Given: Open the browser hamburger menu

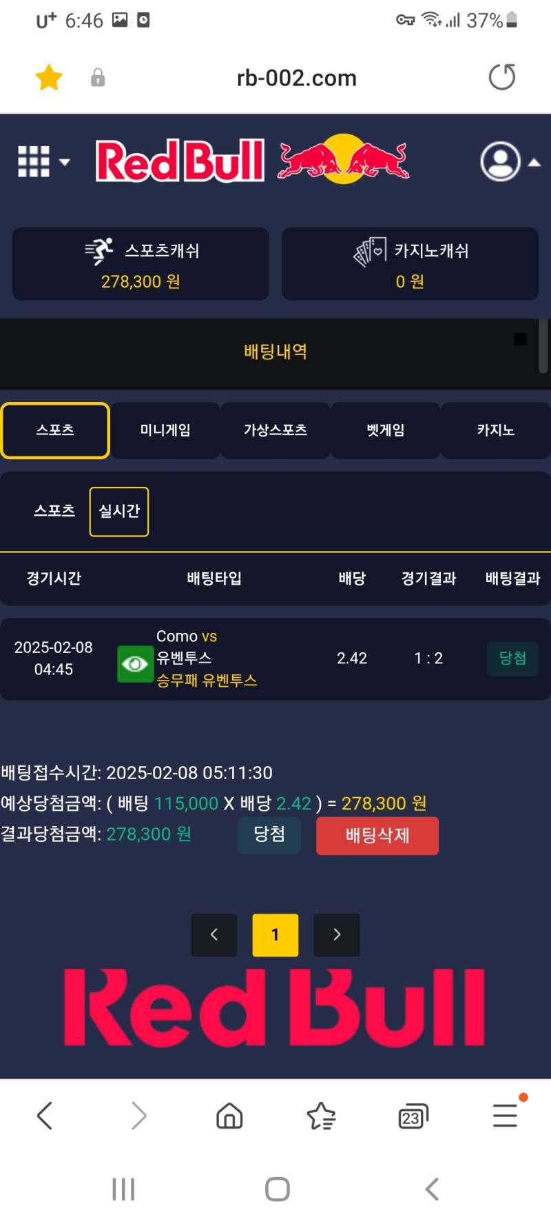Looking at the screenshot, I should pyautogui.click(x=505, y=1115).
